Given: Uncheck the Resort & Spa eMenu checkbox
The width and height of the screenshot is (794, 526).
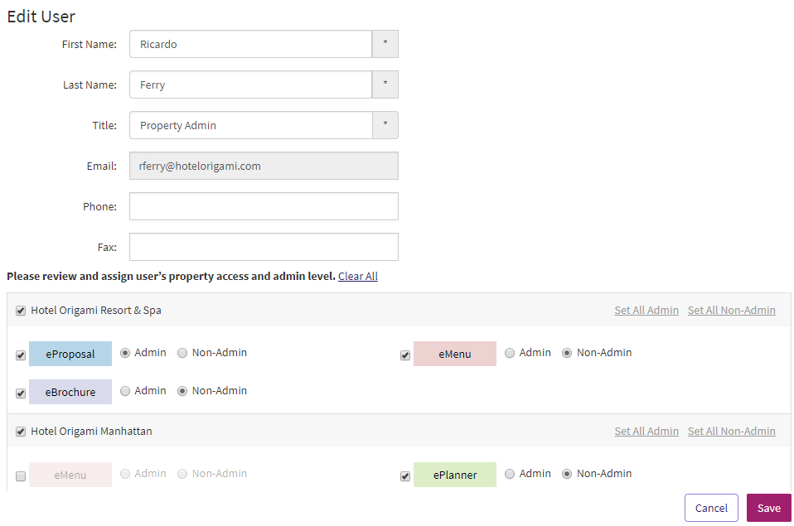Looking at the screenshot, I should (405, 355).
